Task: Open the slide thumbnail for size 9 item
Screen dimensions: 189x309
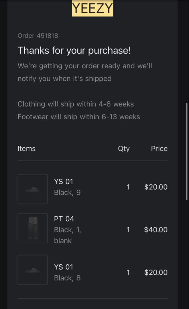Action: pyautogui.click(x=33, y=189)
